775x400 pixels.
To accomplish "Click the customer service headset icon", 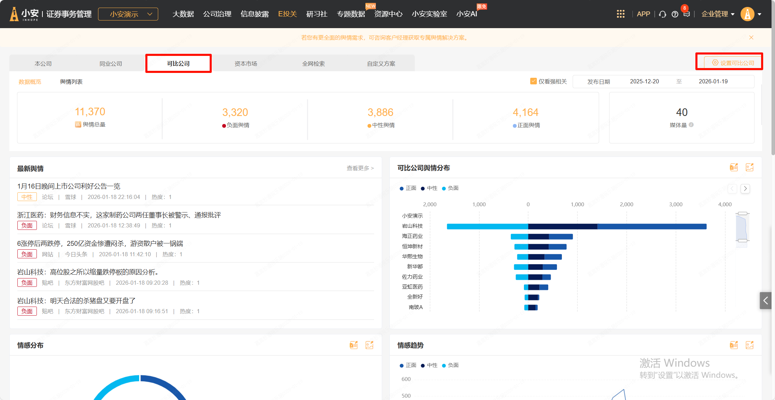I will 662,14.
